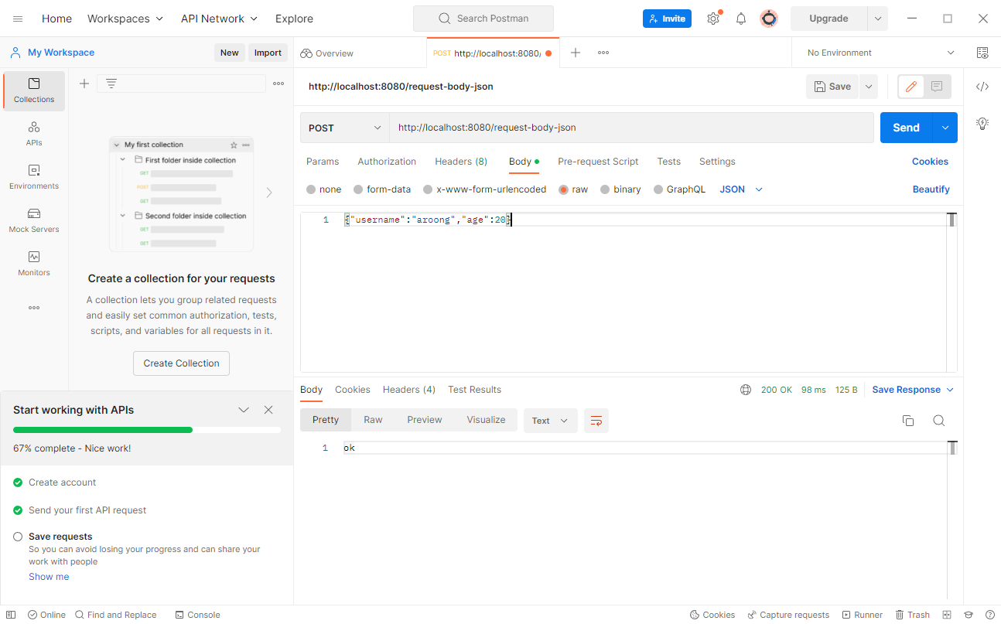This screenshot has width=1001, height=624.
Task: Open a new request tab
Action: pos(576,53)
